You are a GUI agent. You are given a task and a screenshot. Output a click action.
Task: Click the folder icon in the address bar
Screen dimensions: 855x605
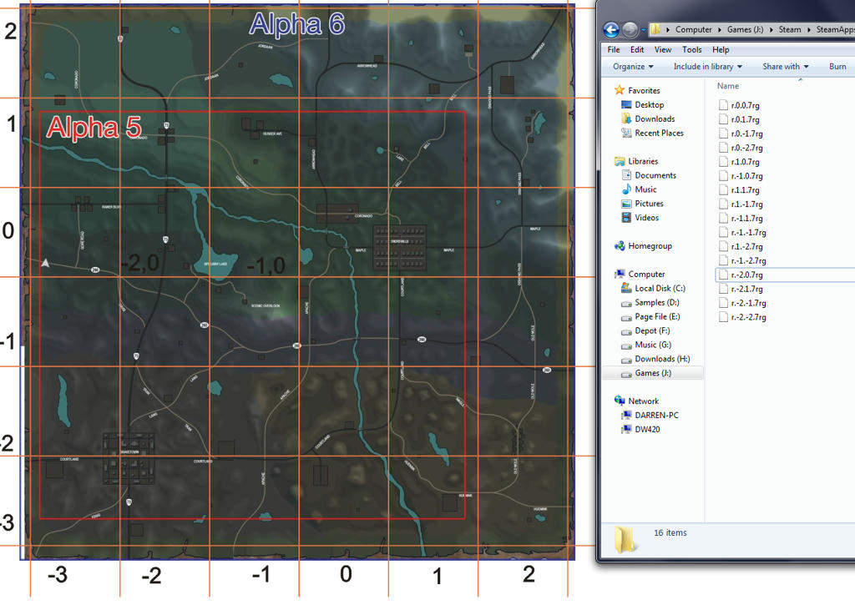tap(655, 29)
